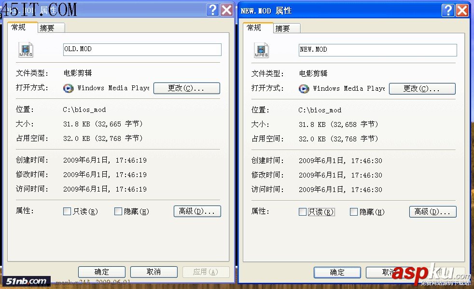Switch to 摘要 tab in NEW.MOD window
Screen dimensions: 474x289
pyautogui.click(x=287, y=28)
